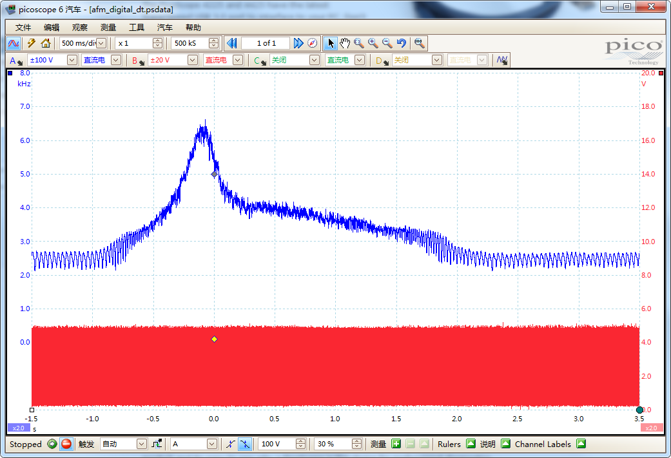This screenshot has width=671, height=458.
Task: Go to the next waveform buffer
Action: coord(298,43)
